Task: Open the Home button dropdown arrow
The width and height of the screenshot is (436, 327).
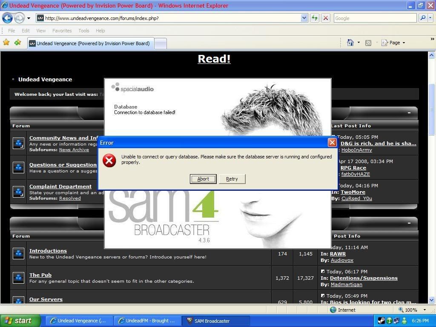Action: pyautogui.click(x=359, y=43)
